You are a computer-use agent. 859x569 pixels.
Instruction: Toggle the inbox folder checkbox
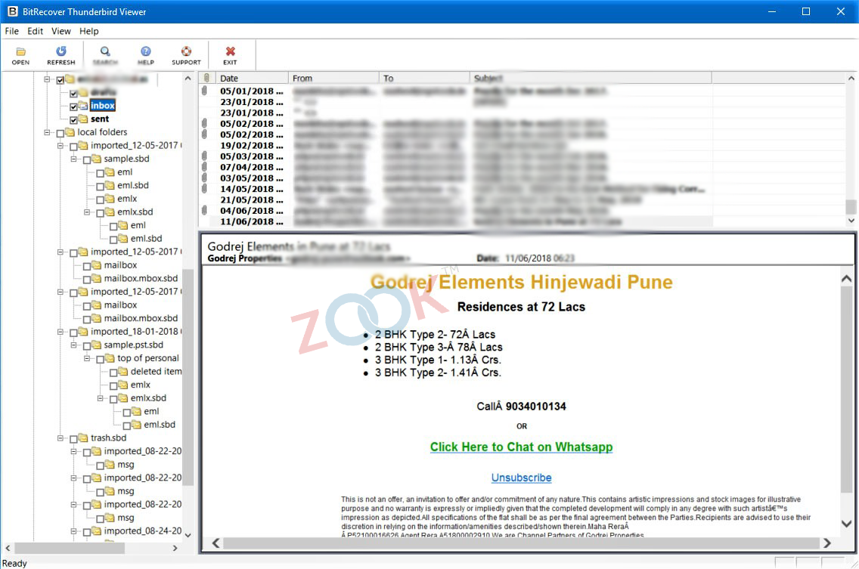(73, 107)
